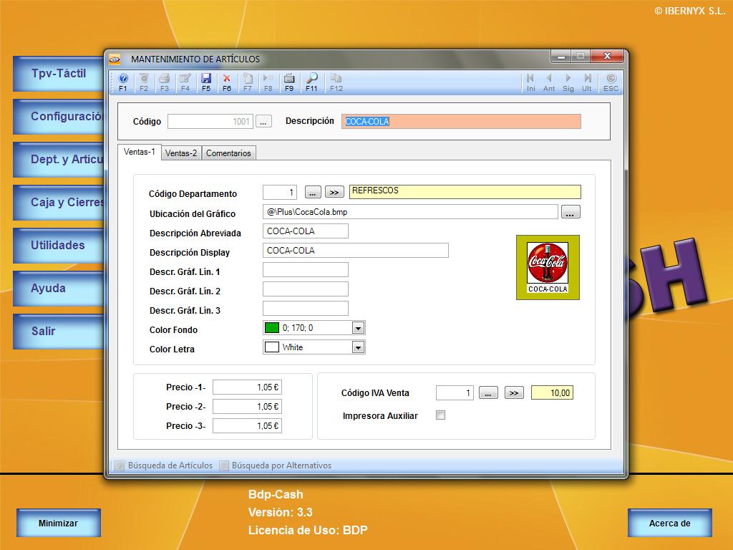Go to next record with Sig
The height and width of the screenshot is (550, 733).
(568, 82)
